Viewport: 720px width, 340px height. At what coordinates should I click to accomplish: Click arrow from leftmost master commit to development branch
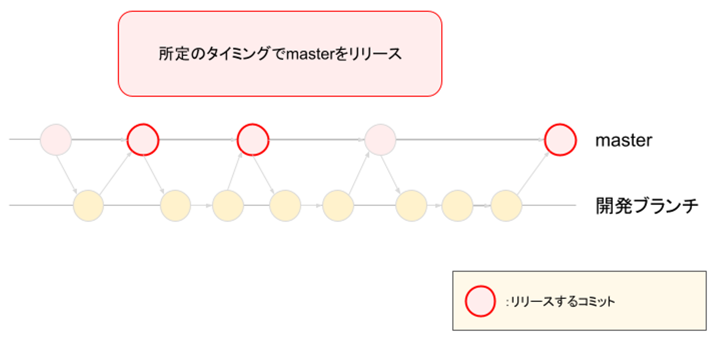click(x=67, y=174)
